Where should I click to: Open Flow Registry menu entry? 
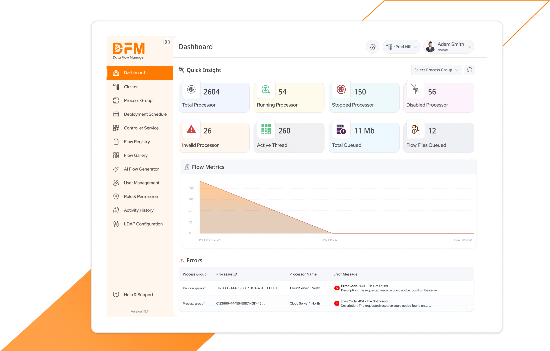[137, 142]
